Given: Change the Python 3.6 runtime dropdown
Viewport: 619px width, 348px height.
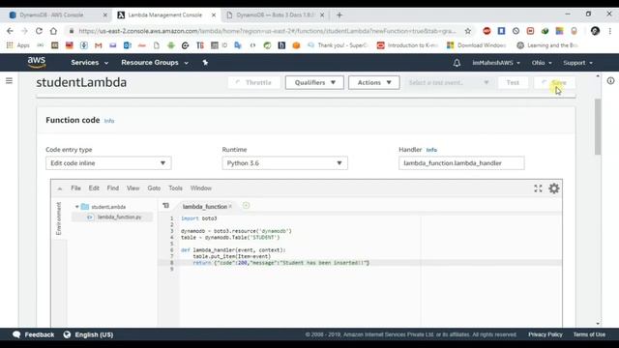Looking at the screenshot, I should tap(284, 163).
